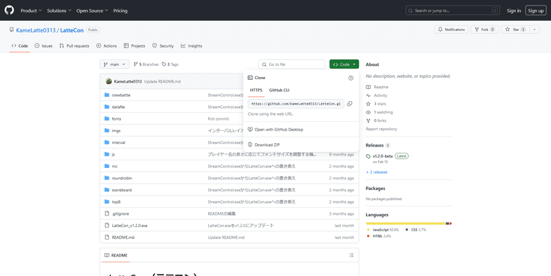Screen dimensions: 551x276
Task: Copy the clone URL to clipboard
Action: pos(349,104)
